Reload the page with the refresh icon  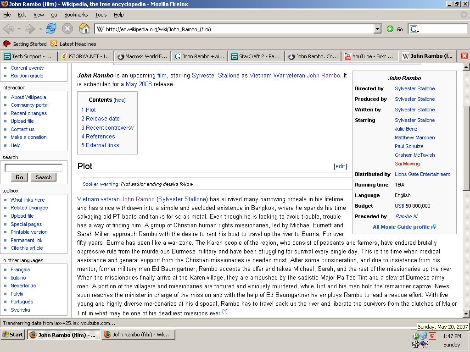tap(51, 29)
